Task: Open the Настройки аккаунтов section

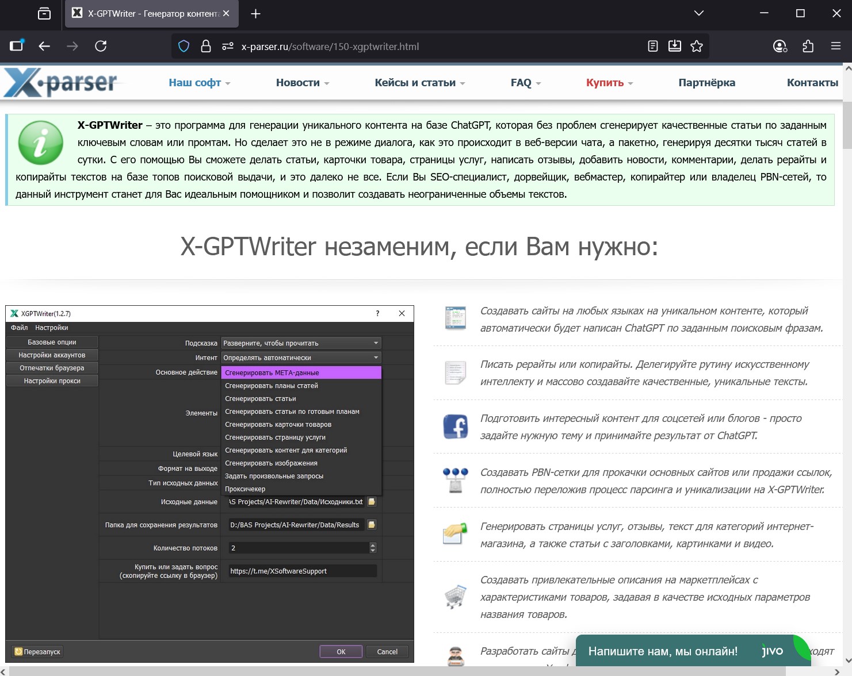Action: click(x=51, y=355)
